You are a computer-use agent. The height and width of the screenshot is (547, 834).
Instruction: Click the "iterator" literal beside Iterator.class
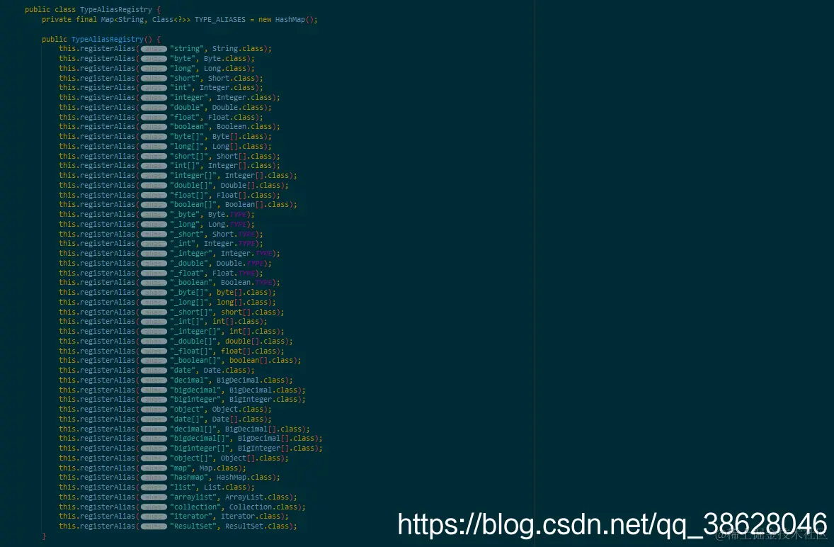tap(191, 517)
